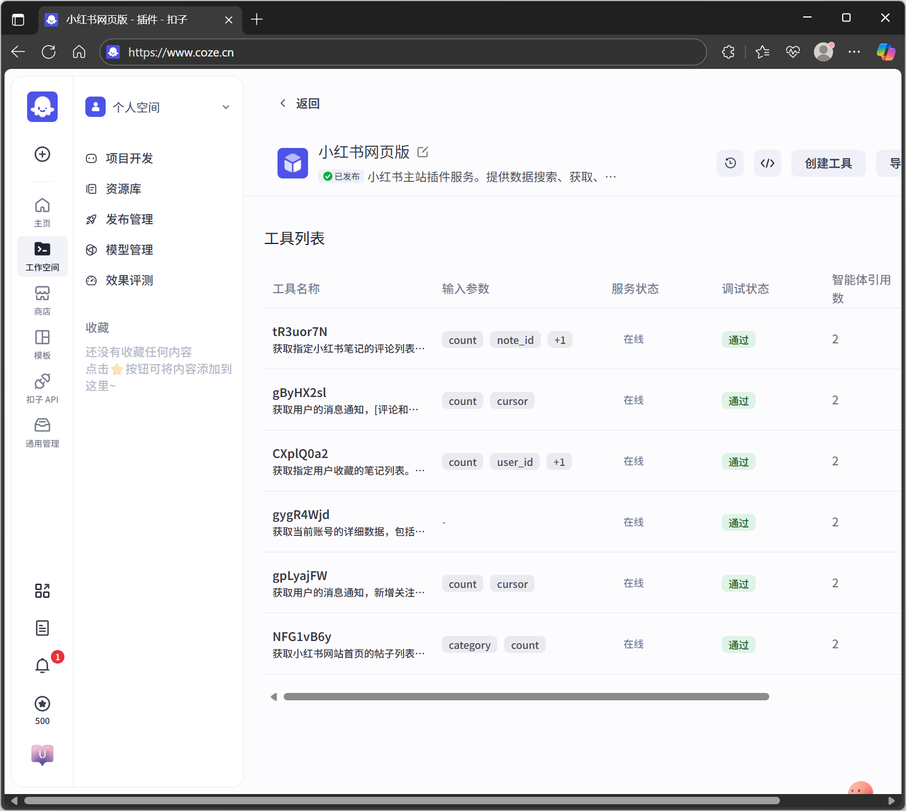Open 模板 templates icon
906x811 pixels.
42,345
